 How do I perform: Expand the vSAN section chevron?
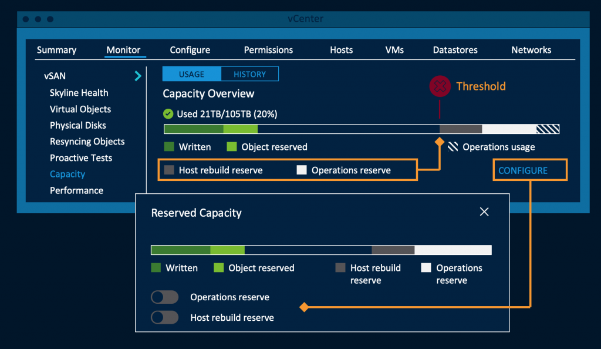pyautogui.click(x=138, y=76)
